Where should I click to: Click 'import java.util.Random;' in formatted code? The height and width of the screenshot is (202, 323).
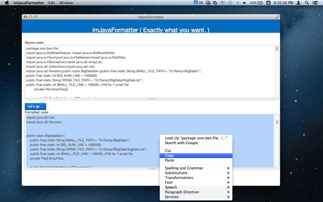[x=44, y=122]
